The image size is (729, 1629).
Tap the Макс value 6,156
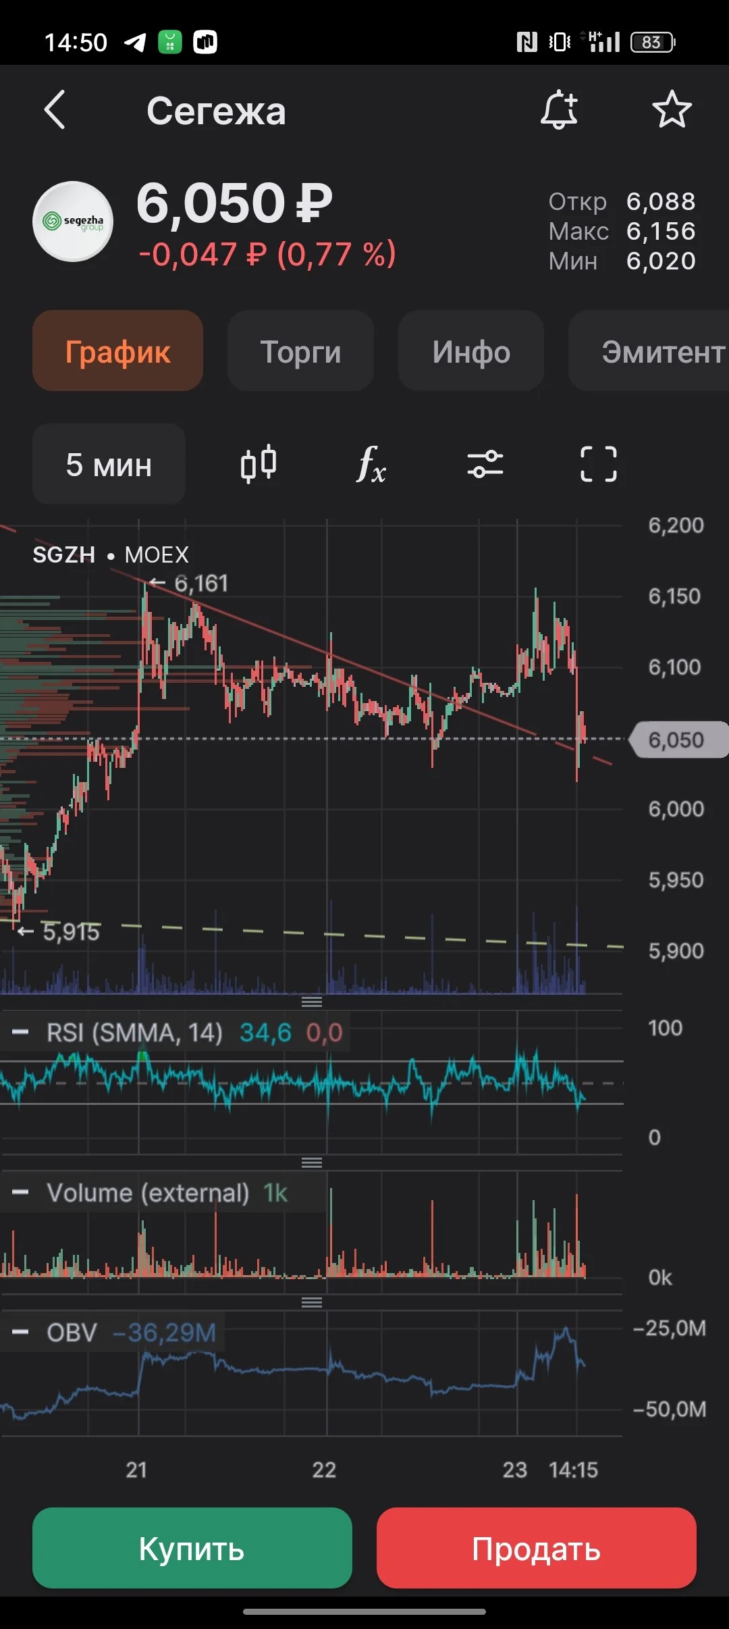(661, 231)
